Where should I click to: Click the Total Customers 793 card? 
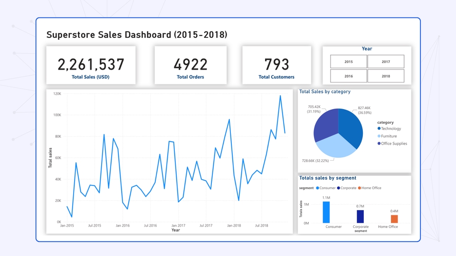[x=276, y=65]
